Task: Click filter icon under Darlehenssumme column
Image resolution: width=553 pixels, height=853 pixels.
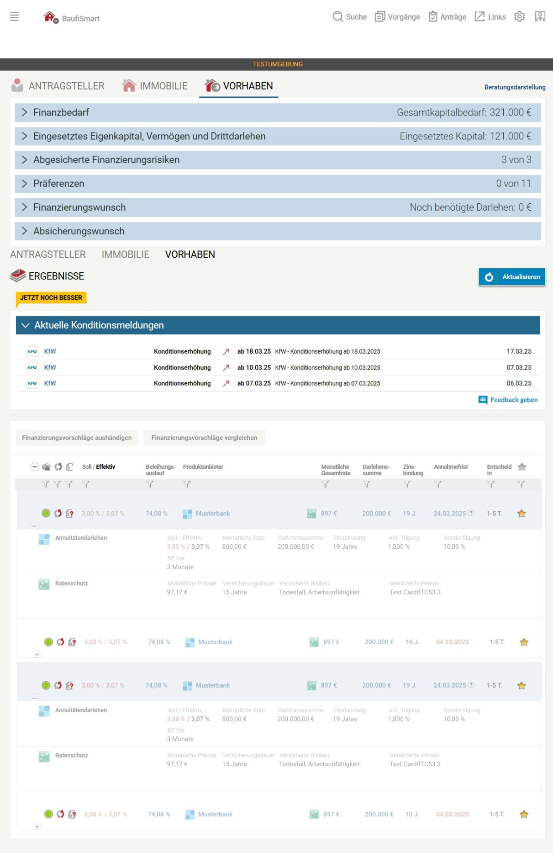Action: pyautogui.click(x=366, y=484)
